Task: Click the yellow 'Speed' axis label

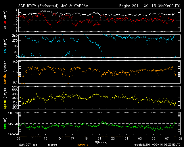Action: pos(5,105)
